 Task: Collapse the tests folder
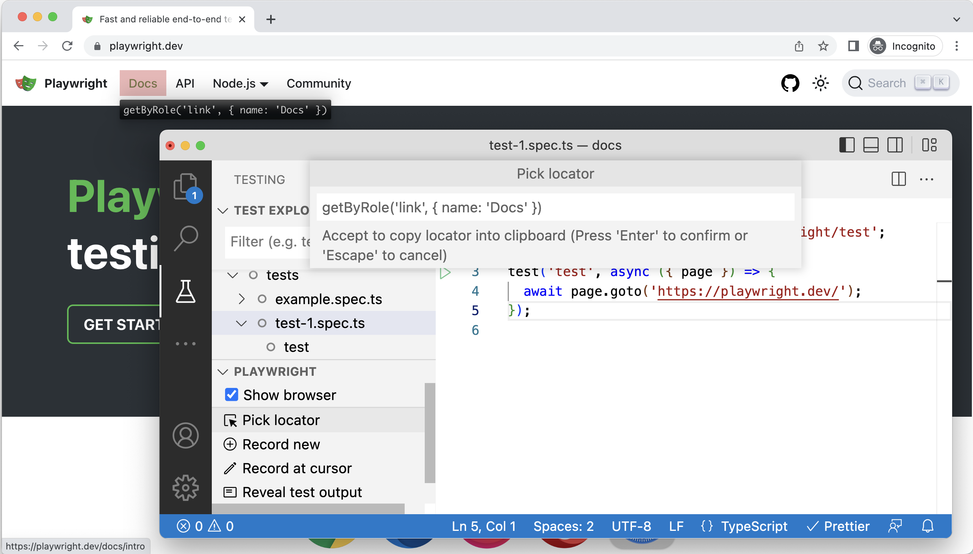[232, 275]
